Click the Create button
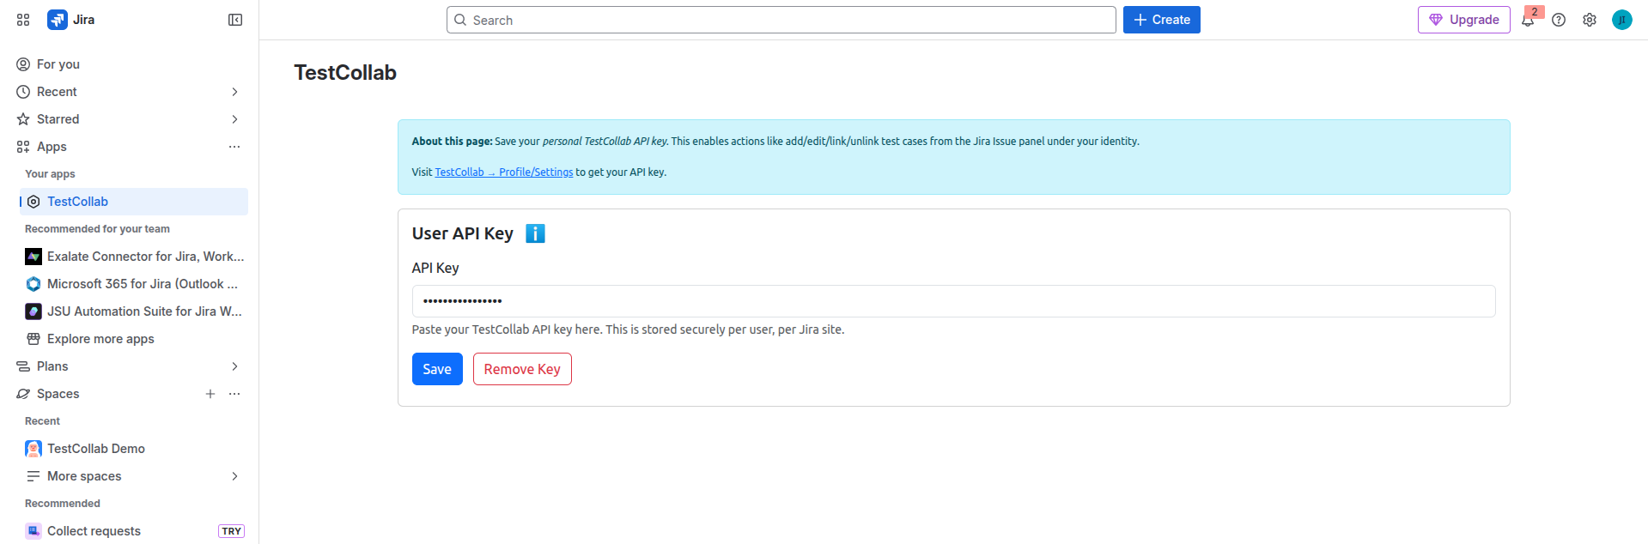 click(x=1161, y=20)
